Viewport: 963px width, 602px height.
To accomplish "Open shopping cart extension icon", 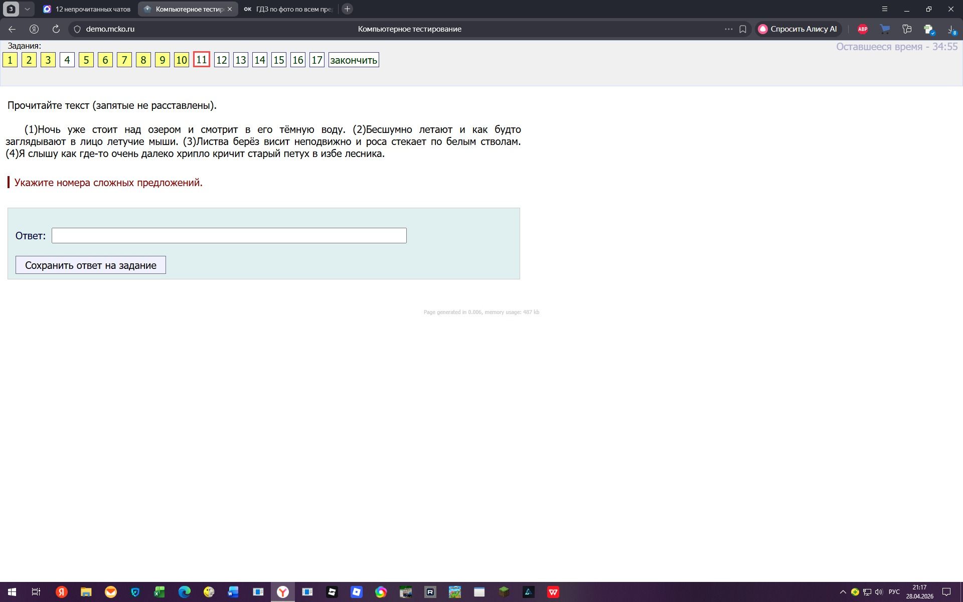I will click(885, 29).
